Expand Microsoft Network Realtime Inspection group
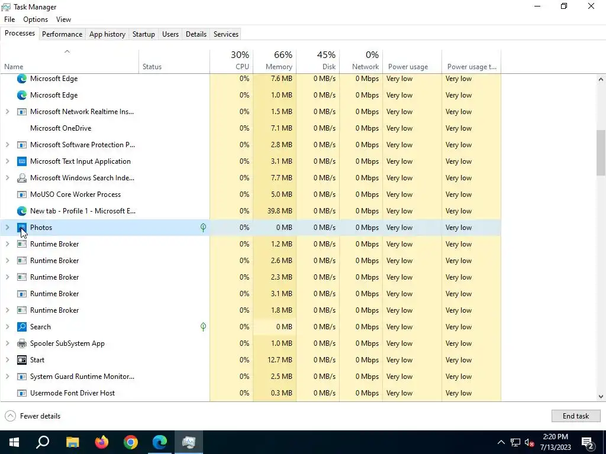Screen dimensions: 606x454 tap(7, 112)
